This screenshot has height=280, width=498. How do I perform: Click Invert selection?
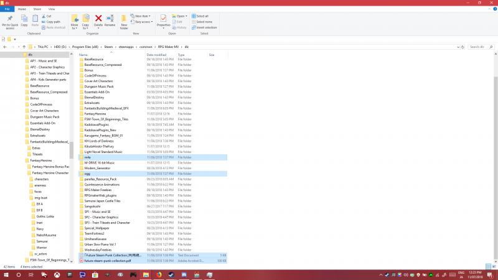pos(204,27)
